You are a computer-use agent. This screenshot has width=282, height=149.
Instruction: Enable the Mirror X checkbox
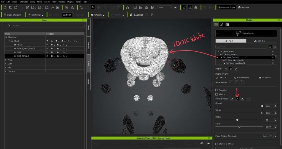[x=217, y=94]
